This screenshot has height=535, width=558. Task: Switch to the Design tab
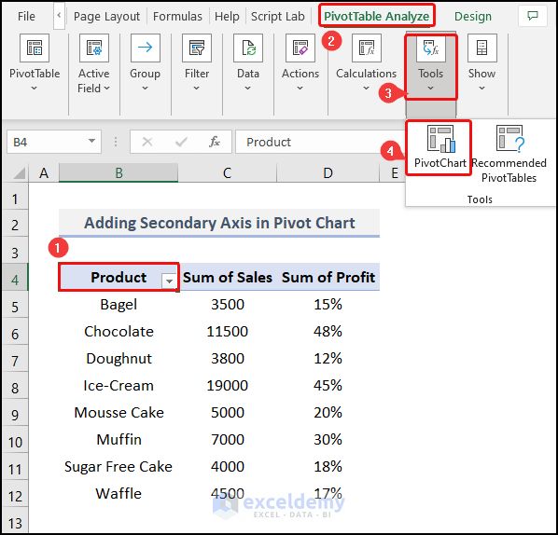pos(473,16)
